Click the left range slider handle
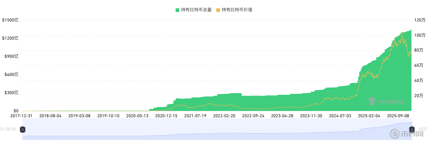 pos(22,130)
